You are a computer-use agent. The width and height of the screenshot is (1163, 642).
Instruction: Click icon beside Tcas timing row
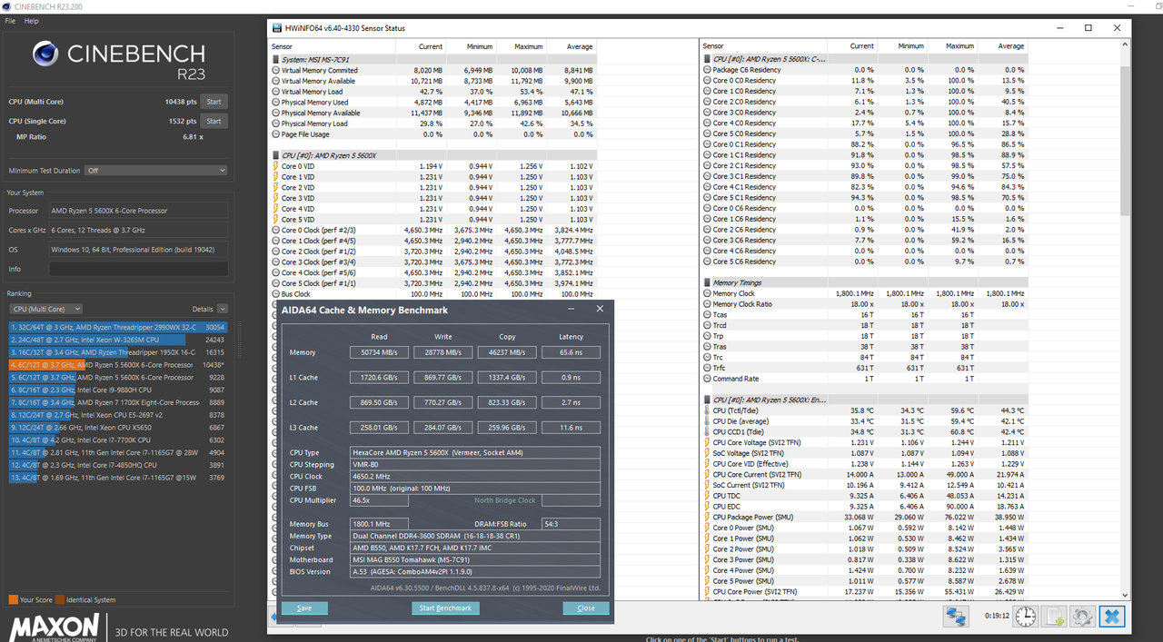707,314
